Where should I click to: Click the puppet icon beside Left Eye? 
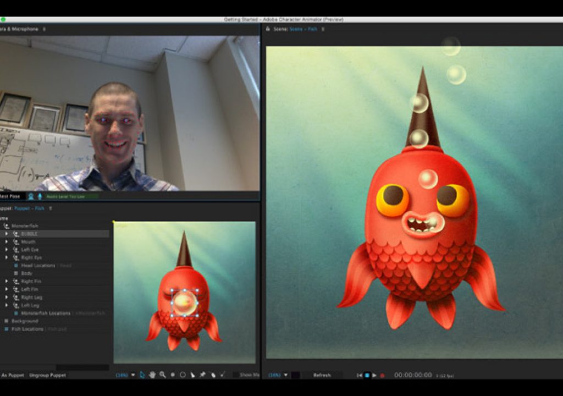(x=16, y=249)
